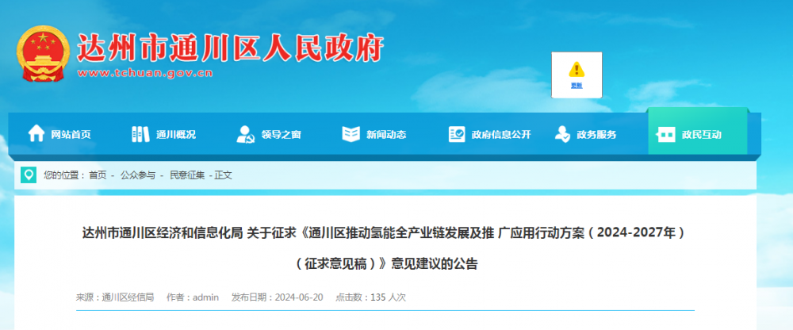The height and width of the screenshot is (330, 793).
Task: Click the 民意征集 breadcrumb link
Action: (187, 175)
